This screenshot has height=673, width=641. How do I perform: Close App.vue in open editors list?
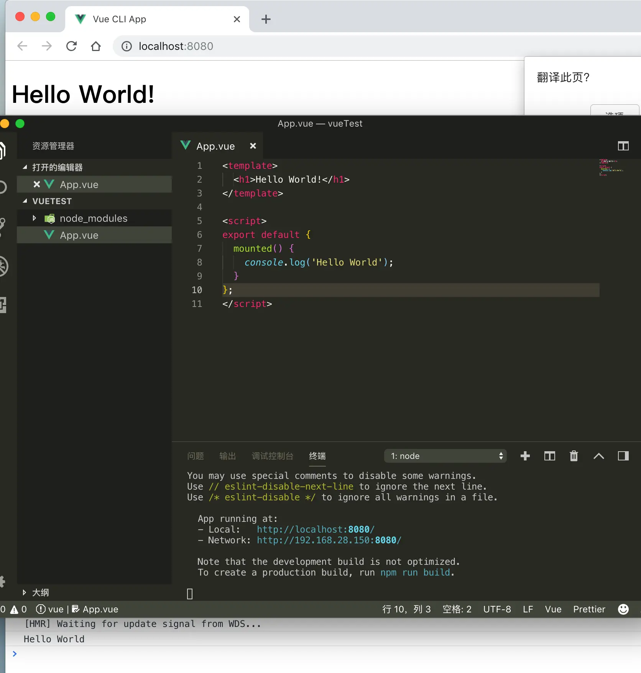coord(37,185)
